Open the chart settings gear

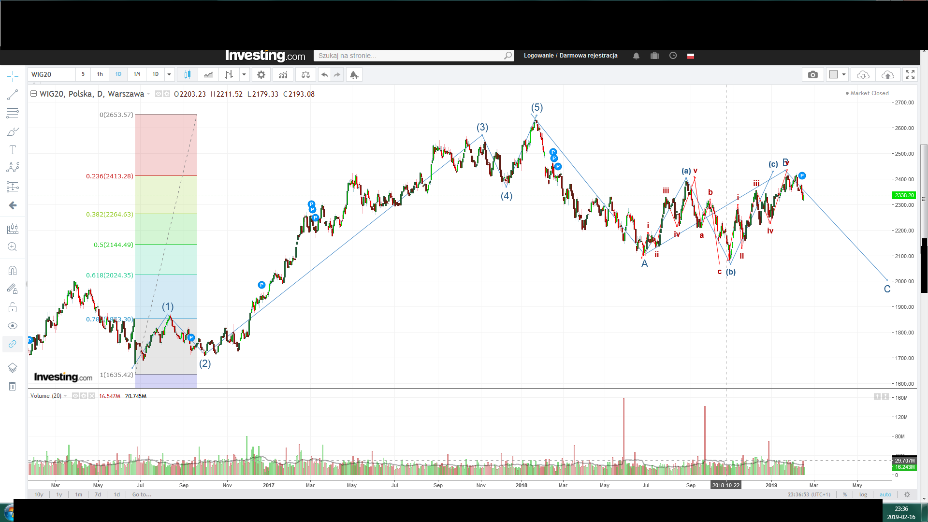(261, 74)
